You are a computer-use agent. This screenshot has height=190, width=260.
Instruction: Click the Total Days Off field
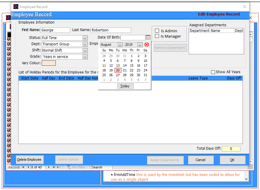(231, 149)
